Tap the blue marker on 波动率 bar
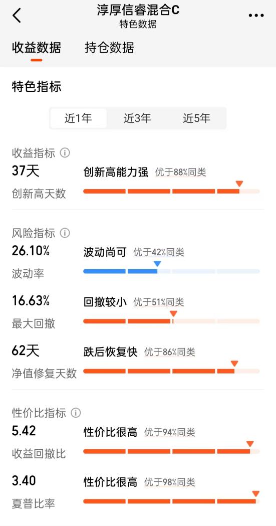 coord(157,264)
